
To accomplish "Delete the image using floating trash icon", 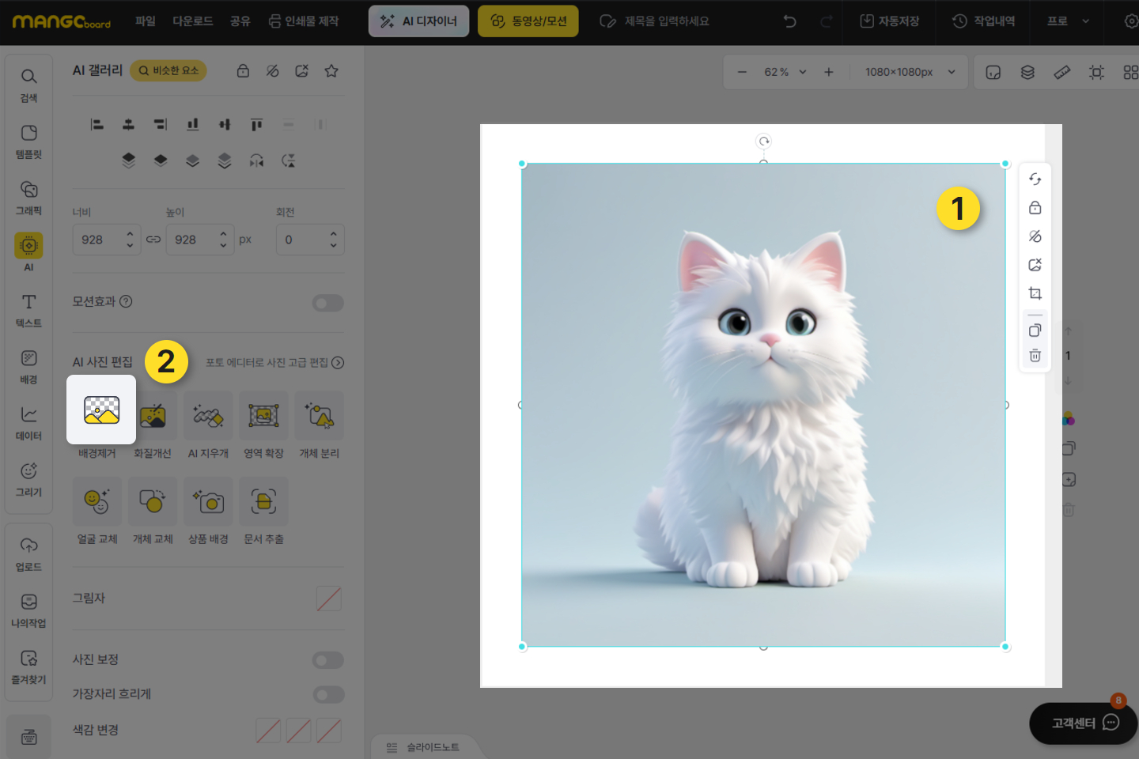I will [1035, 356].
